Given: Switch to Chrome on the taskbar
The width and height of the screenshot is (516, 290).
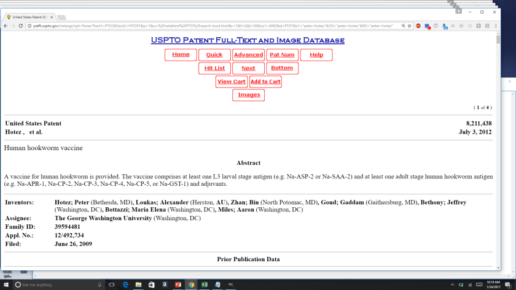Looking at the screenshot, I should (191, 284).
